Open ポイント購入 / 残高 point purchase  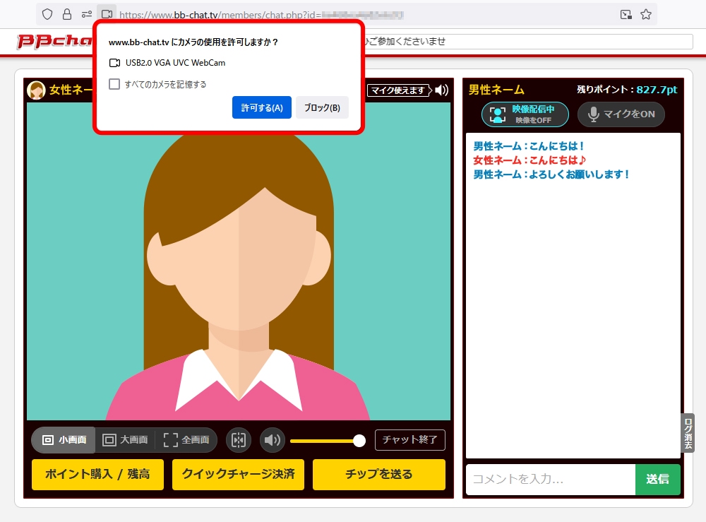97,474
